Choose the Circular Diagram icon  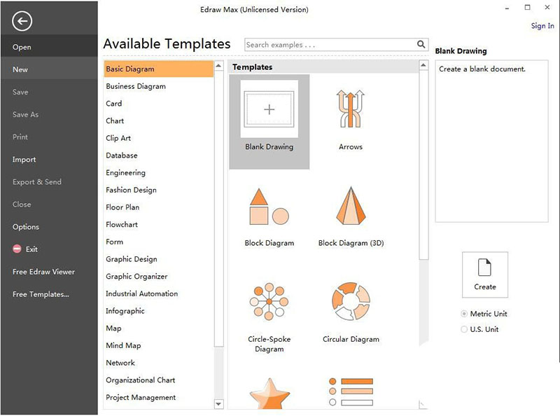(x=350, y=302)
